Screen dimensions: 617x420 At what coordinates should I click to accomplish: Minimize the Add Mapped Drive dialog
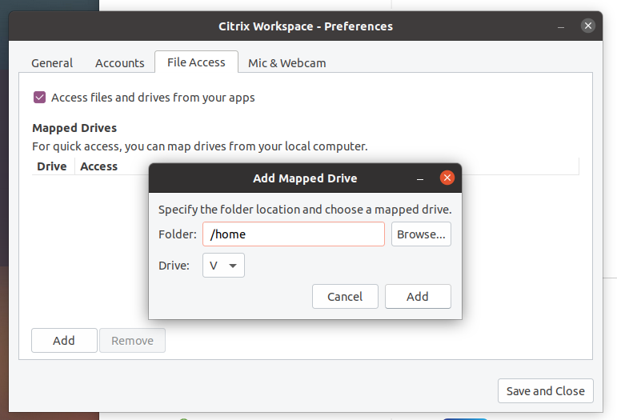point(420,178)
